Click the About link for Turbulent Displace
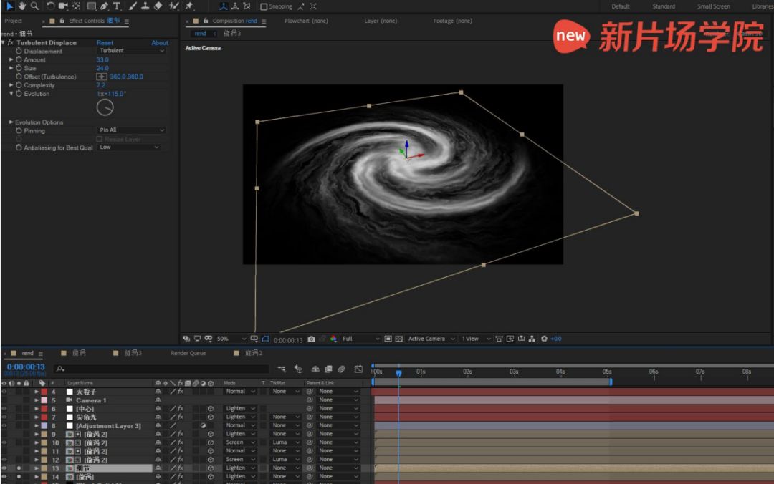The width and height of the screenshot is (774, 484). pos(160,43)
